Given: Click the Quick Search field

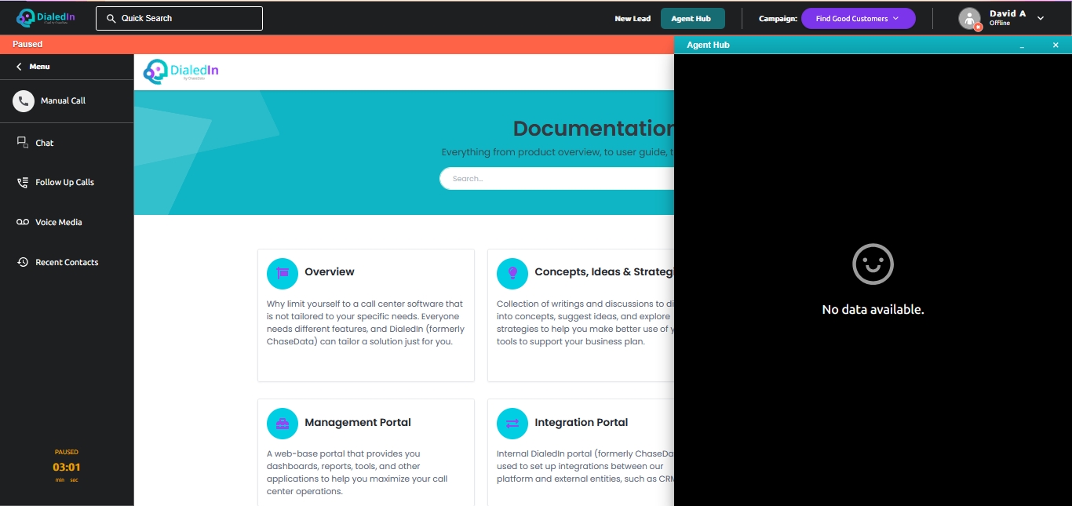Looking at the screenshot, I should click(179, 18).
